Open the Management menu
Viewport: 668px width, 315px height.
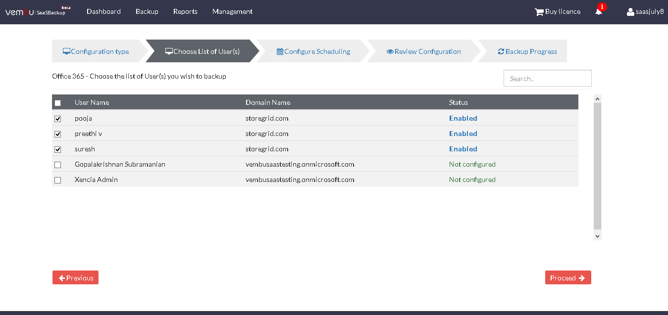(x=232, y=11)
